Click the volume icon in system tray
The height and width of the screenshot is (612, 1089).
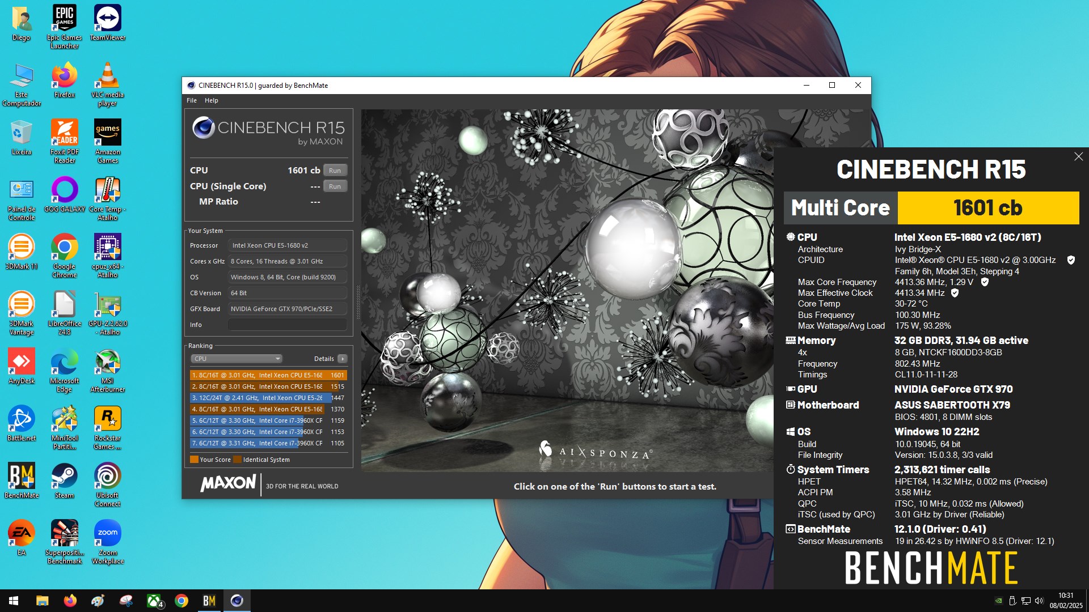1039,601
